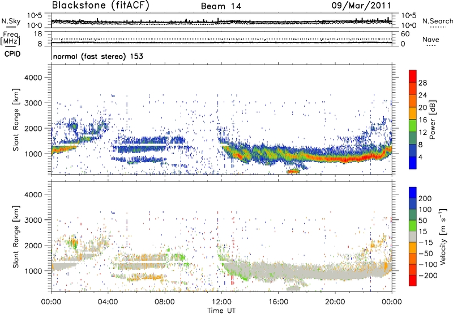Click Power color bar segment between 20 and 24

point(413,101)
